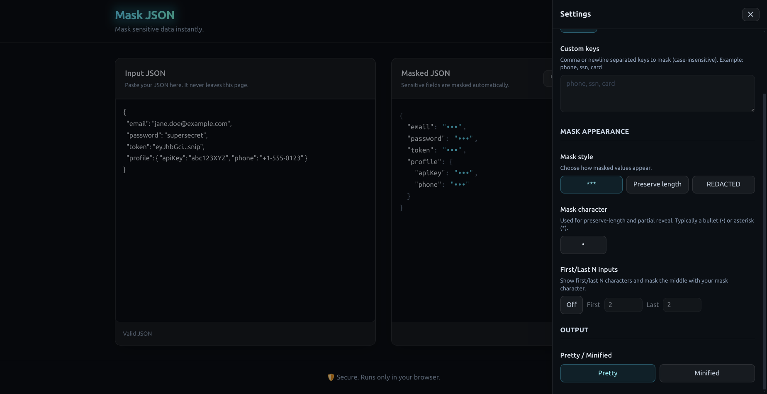
Task: Choose Minified output format
Action: click(707, 373)
